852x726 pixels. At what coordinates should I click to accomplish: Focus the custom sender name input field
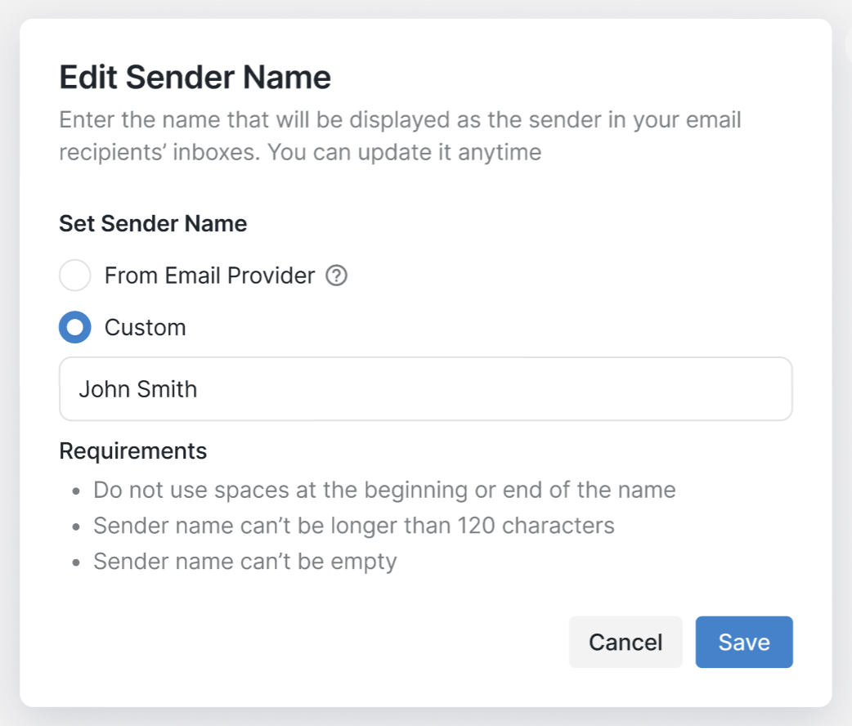425,389
